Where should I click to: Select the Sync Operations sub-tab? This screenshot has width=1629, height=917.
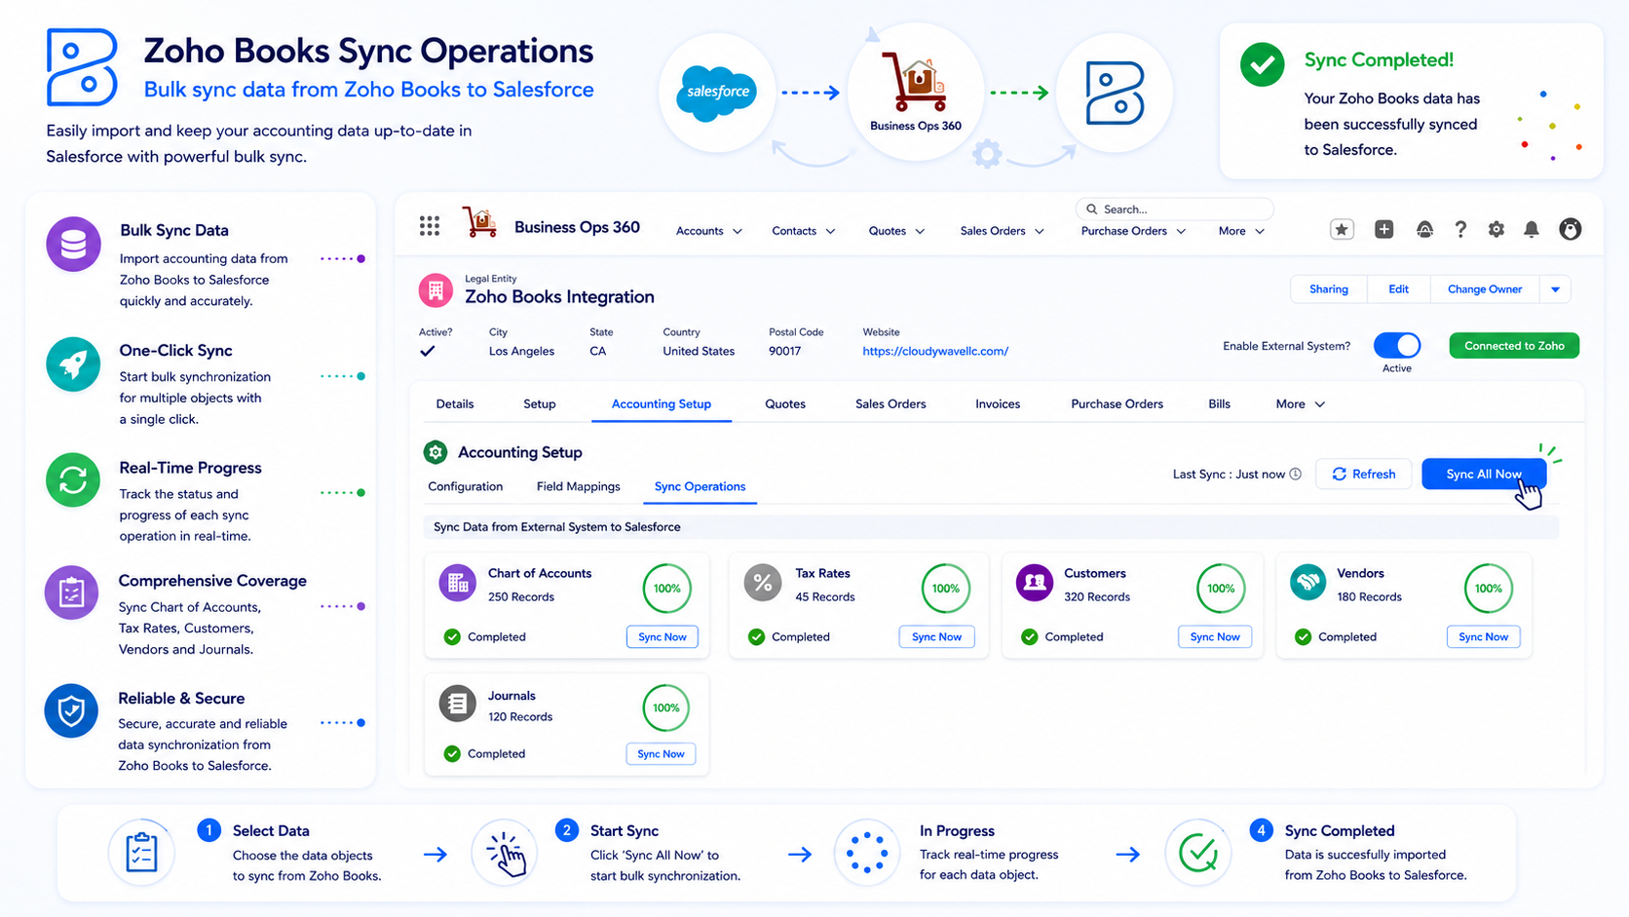(700, 486)
